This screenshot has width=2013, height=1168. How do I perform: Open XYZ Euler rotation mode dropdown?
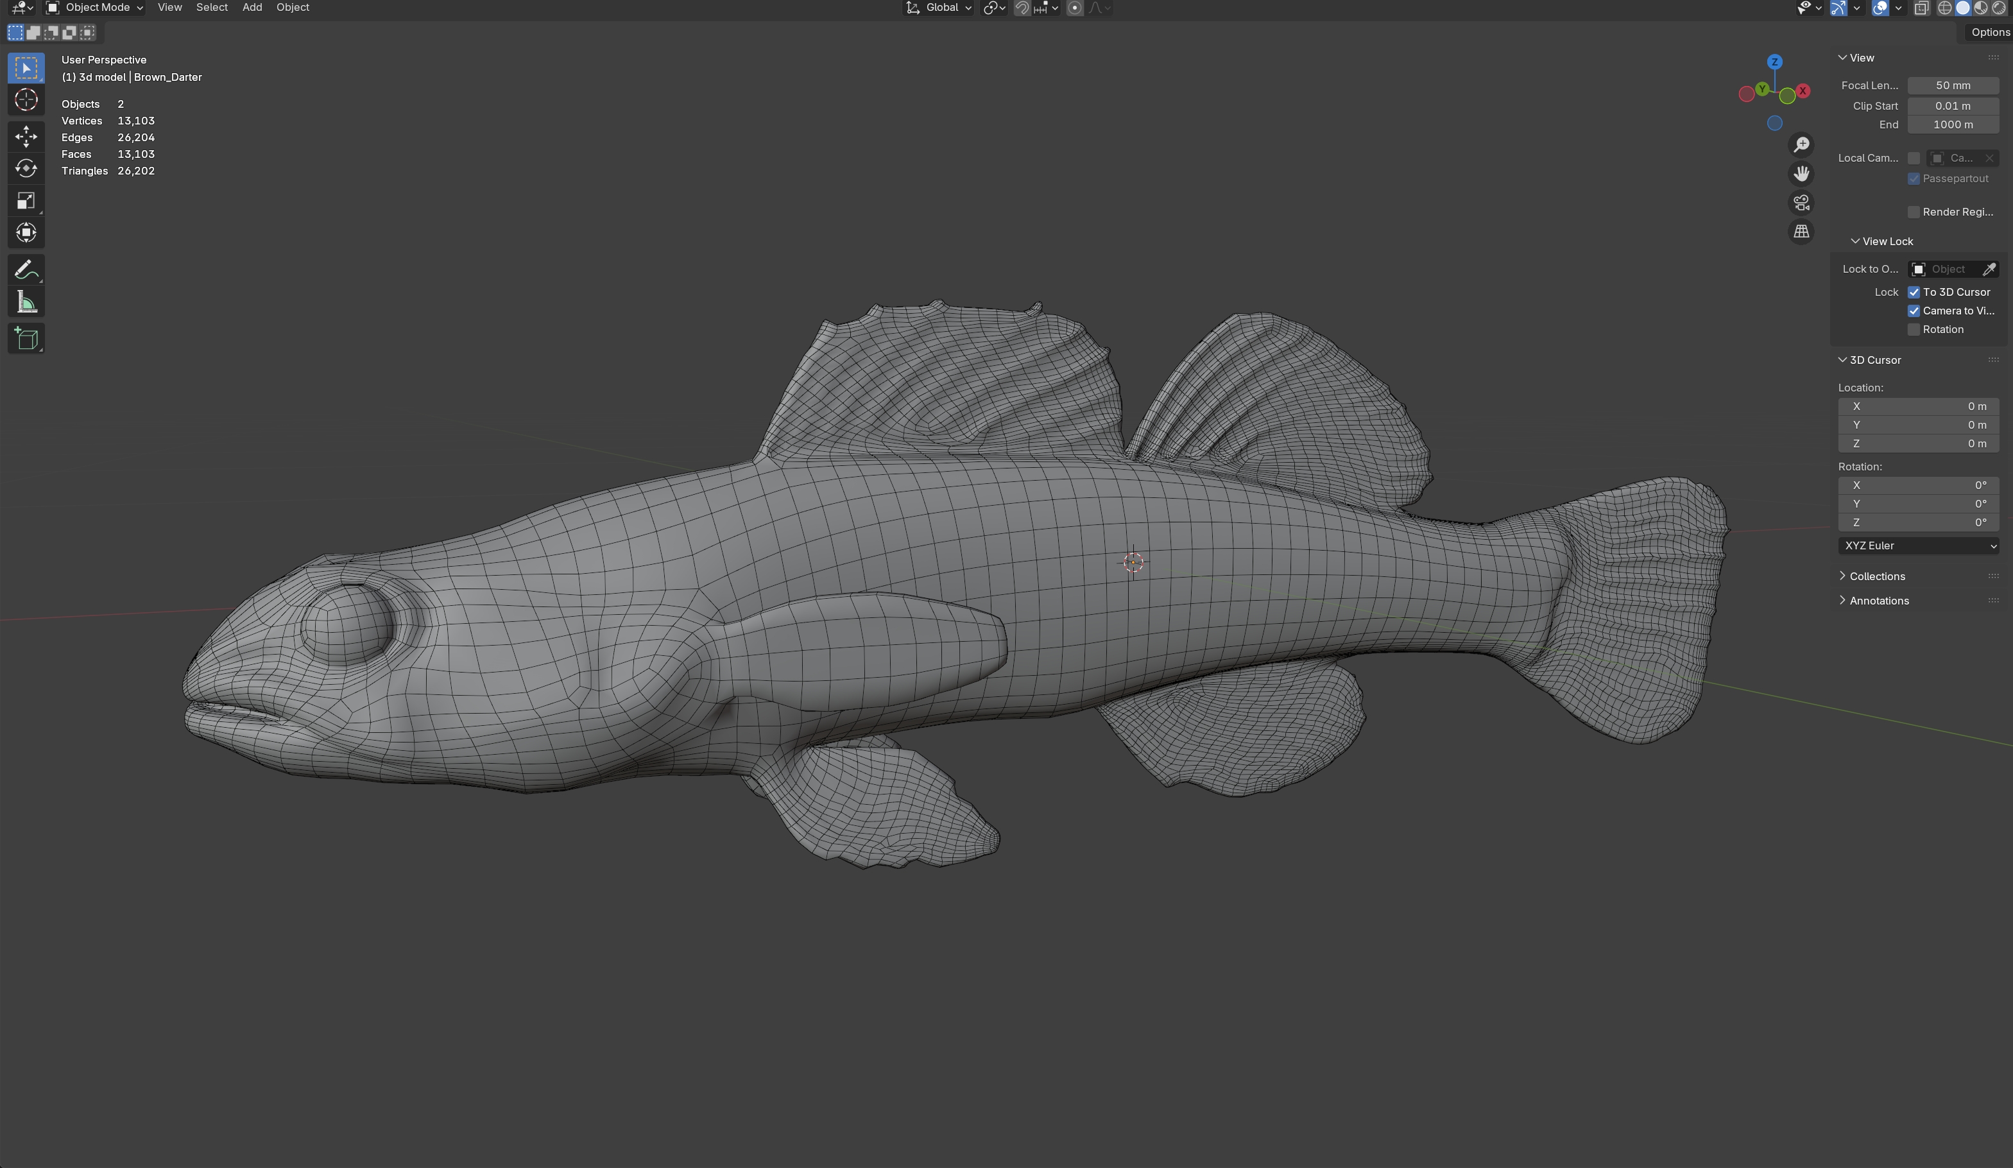pos(1919,545)
